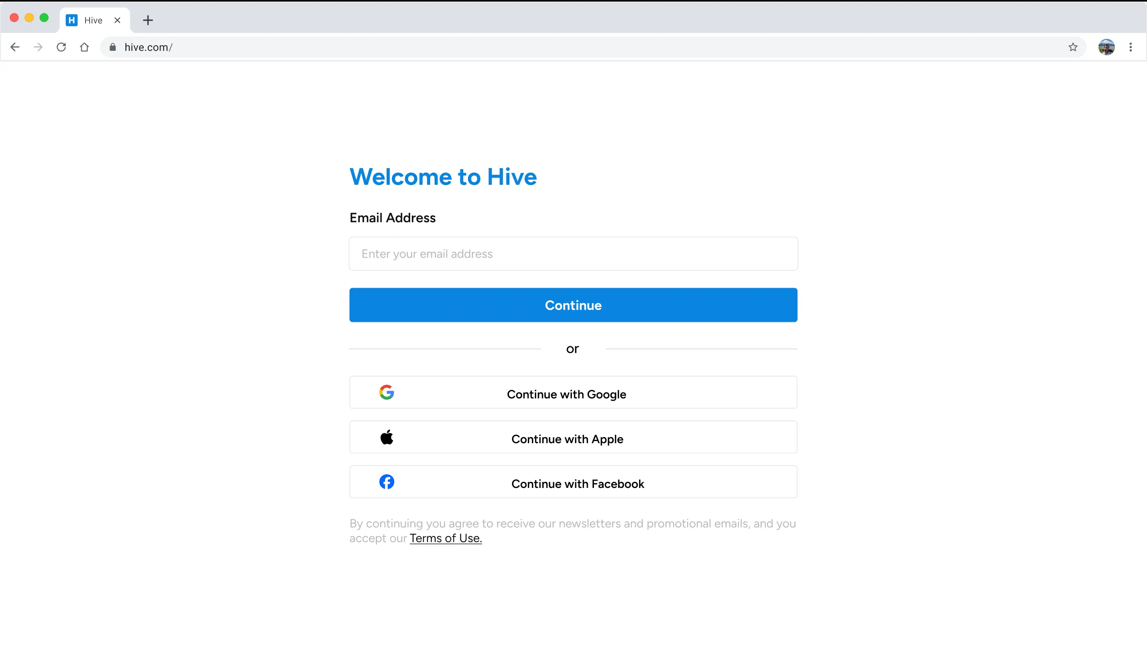Image resolution: width=1147 pixels, height=645 pixels.
Task: Reload the page with the refresh icon
Action: click(62, 47)
